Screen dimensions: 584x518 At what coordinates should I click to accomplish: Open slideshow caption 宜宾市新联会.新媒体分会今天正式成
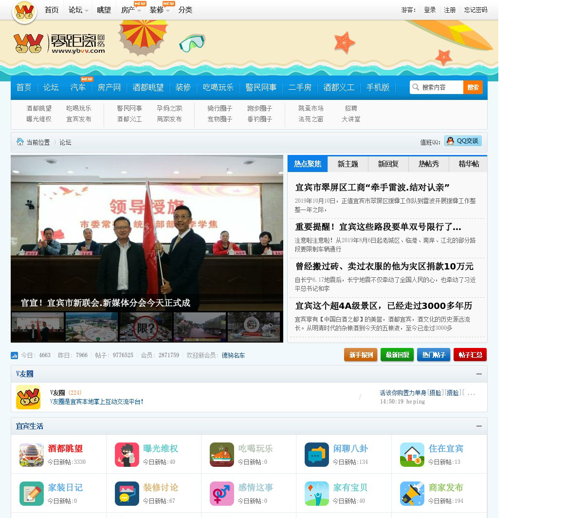(106, 303)
